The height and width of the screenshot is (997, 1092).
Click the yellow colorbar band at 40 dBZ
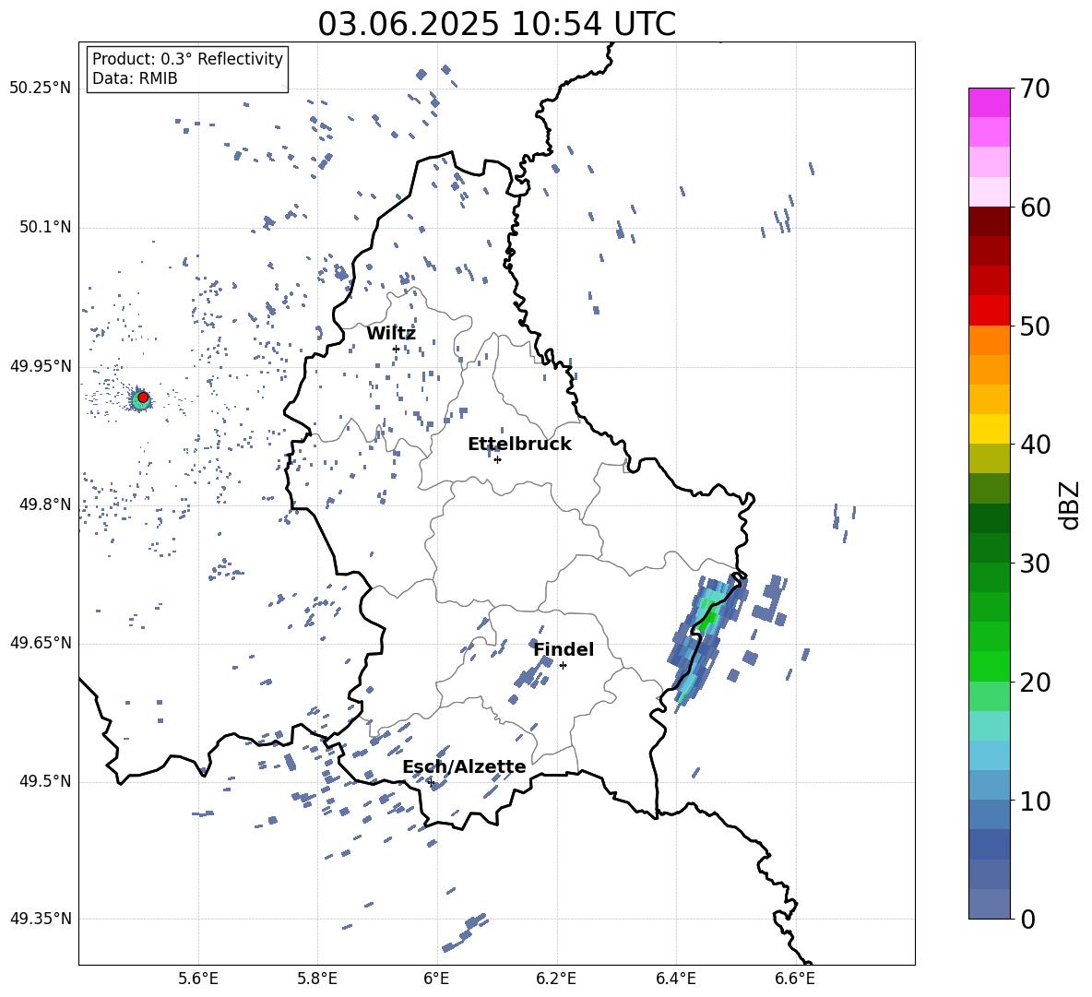coord(989,429)
